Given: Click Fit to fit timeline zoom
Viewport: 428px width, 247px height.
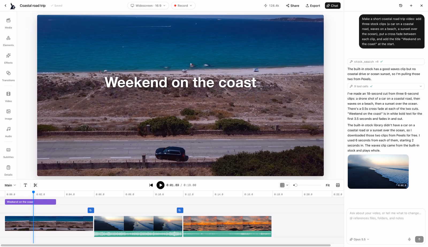Looking at the screenshot, I should [328, 185].
